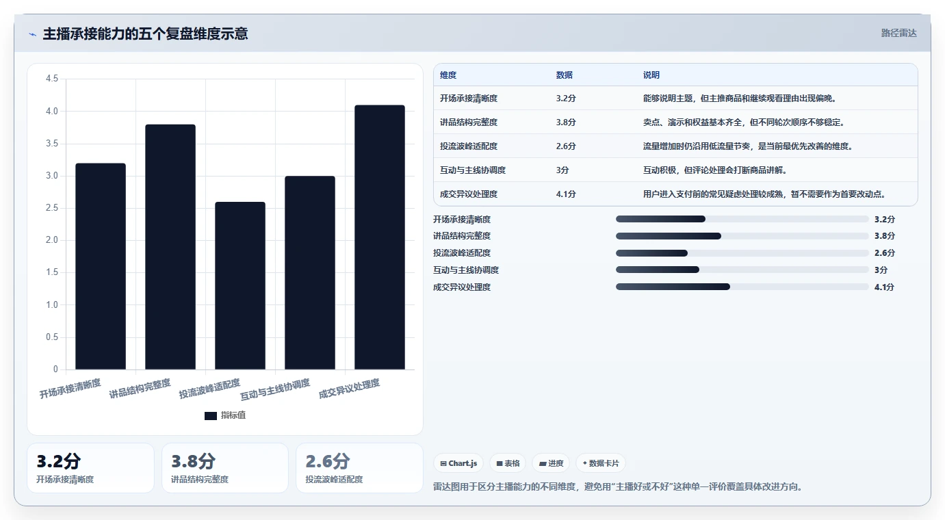Click the header icon beside the title
Image resolution: width=945 pixels, height=520 pixels.
pos(32,34)
